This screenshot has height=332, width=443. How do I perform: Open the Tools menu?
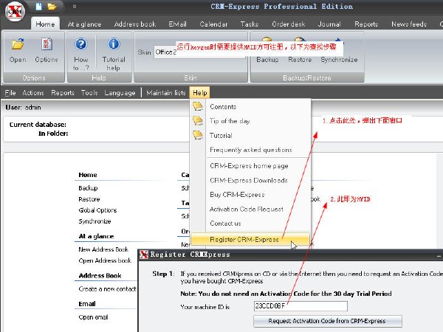click(89, 93)
